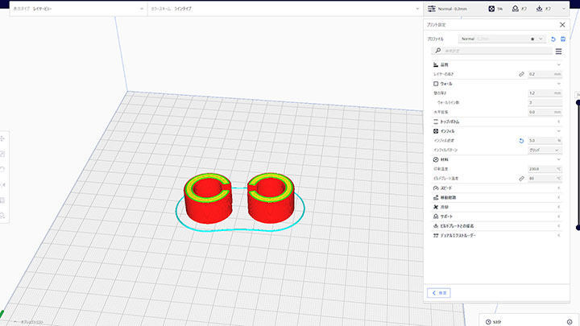Click the recommended (推奨) back button
This screenshot has height=326, width=580.
[439, 293]
